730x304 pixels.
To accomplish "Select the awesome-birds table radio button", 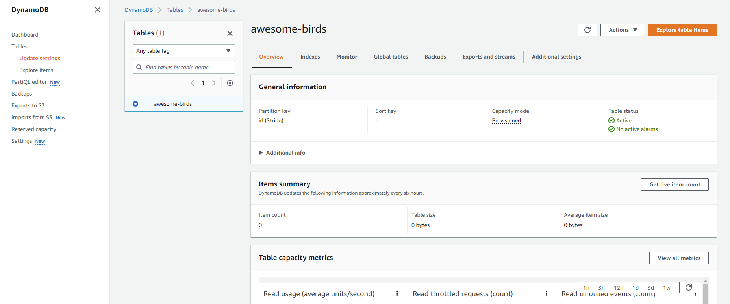I will pyautogui.click(x=135, y=104).
